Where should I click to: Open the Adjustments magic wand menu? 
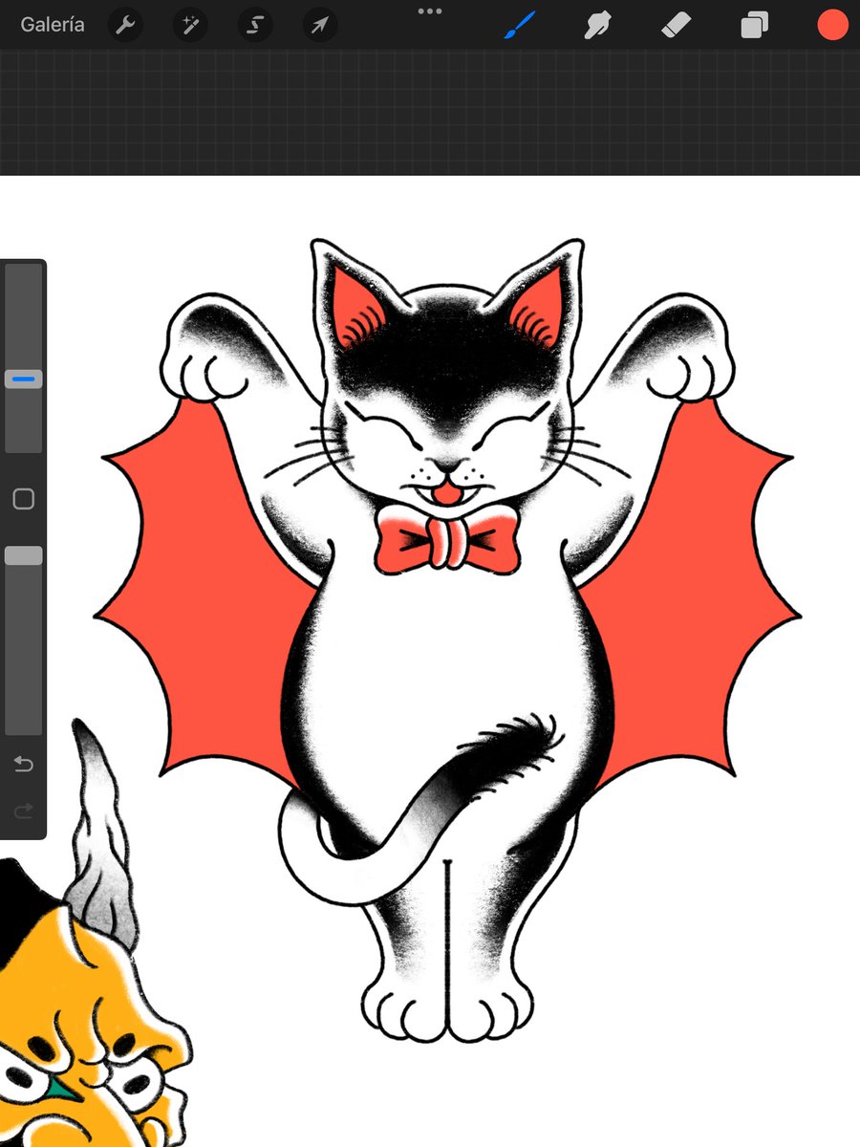[x=190, y=25]
